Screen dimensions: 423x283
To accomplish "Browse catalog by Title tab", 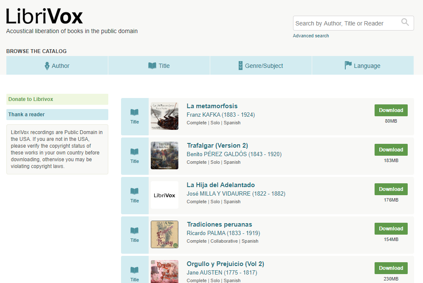I will (159, 65).
